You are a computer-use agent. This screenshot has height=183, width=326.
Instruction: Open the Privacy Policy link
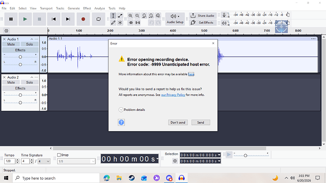tap(173, 95)
